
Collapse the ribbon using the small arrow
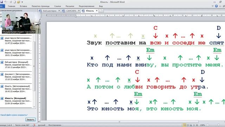point(213,6)
